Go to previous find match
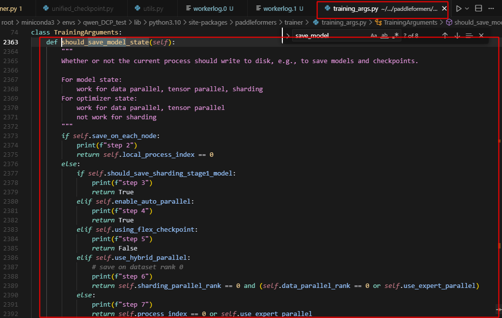This screenshot has width=502, height=318. tap(445, 35)
